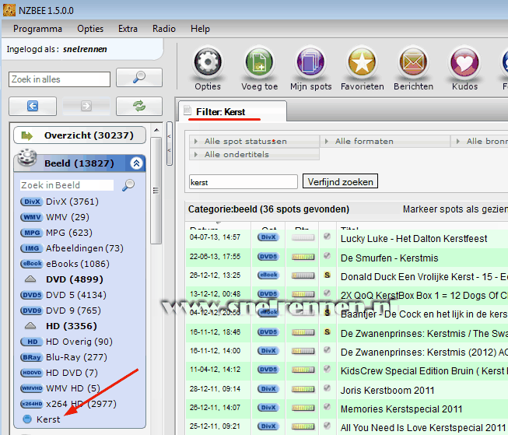The width and height of the screenshot is (508, 435).
Task: Click KidsCrew Special Edition Bruin spot
Action: click(x=424, y=371)
